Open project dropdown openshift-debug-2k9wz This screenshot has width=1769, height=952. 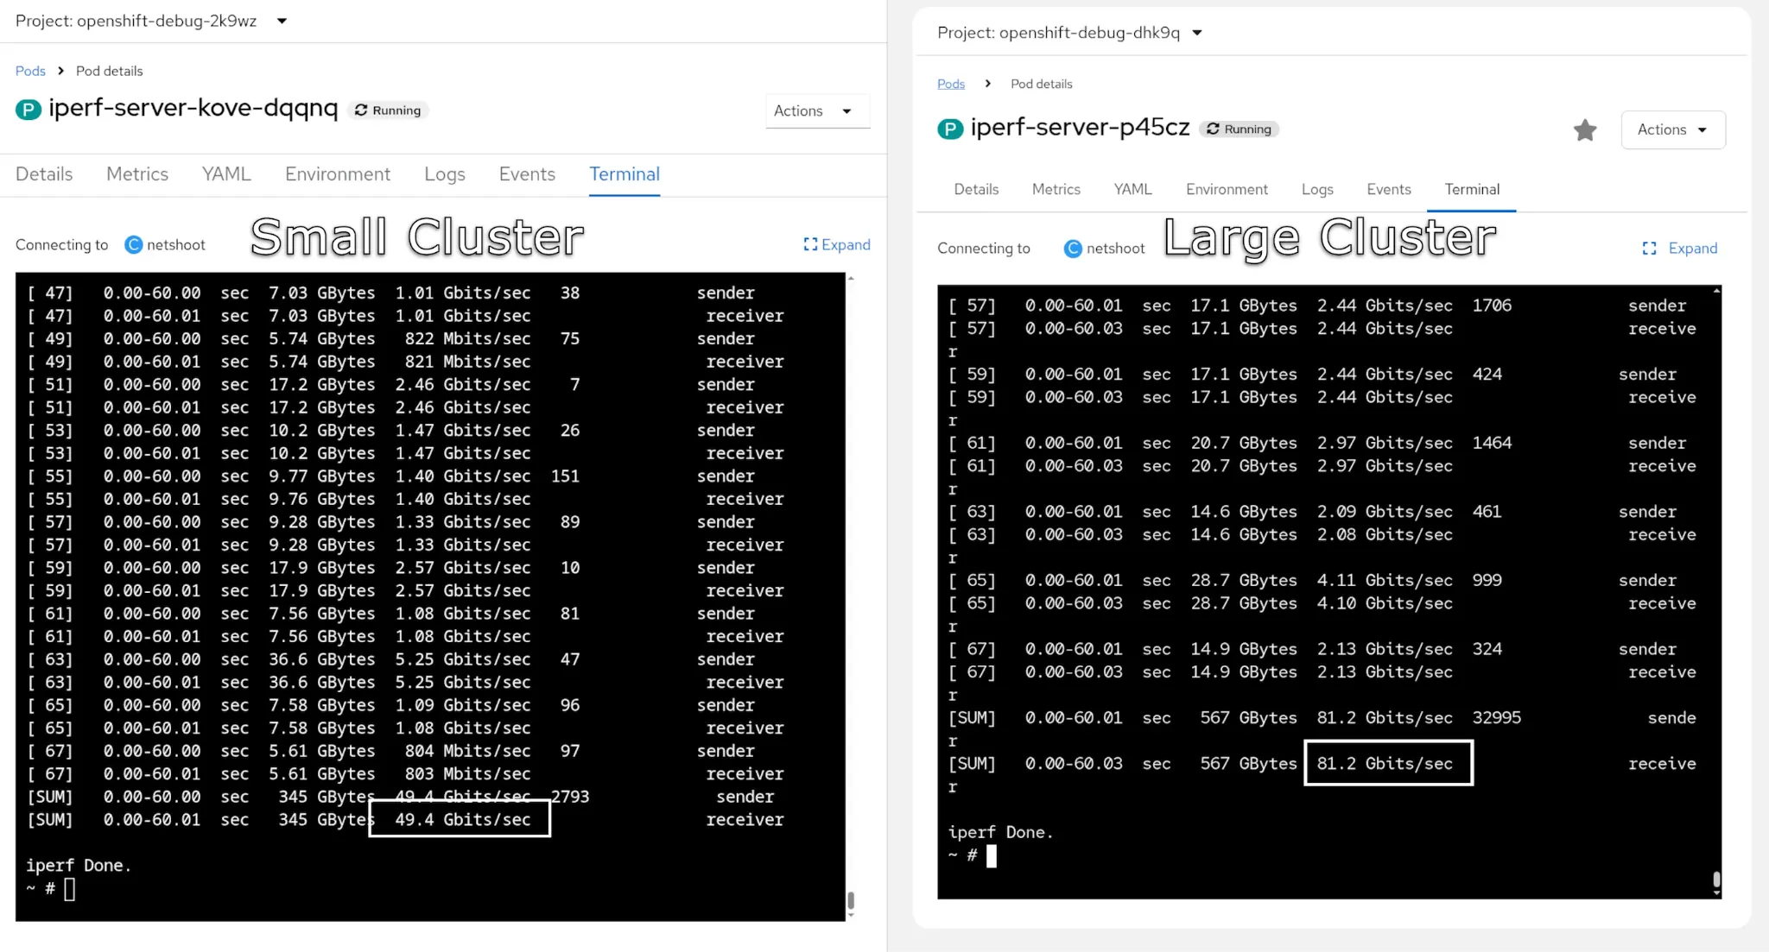[x=282, y=21]
